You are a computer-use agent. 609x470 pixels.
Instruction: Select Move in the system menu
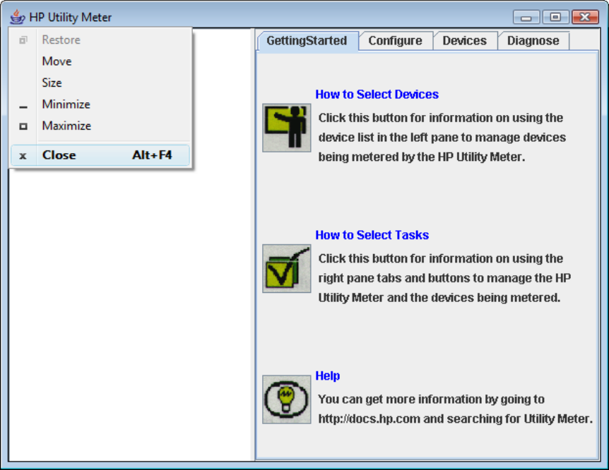[100, 61]
